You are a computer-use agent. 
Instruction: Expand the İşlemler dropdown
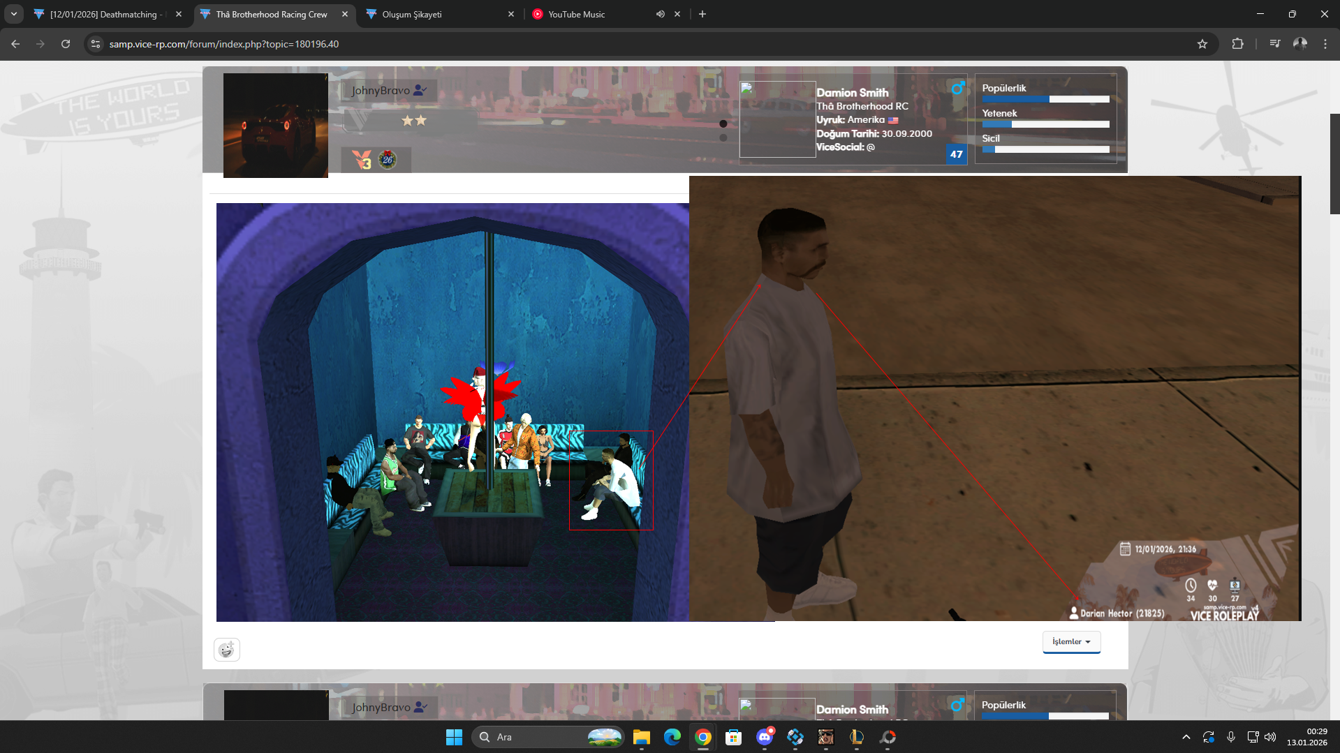coord(1071,641)
